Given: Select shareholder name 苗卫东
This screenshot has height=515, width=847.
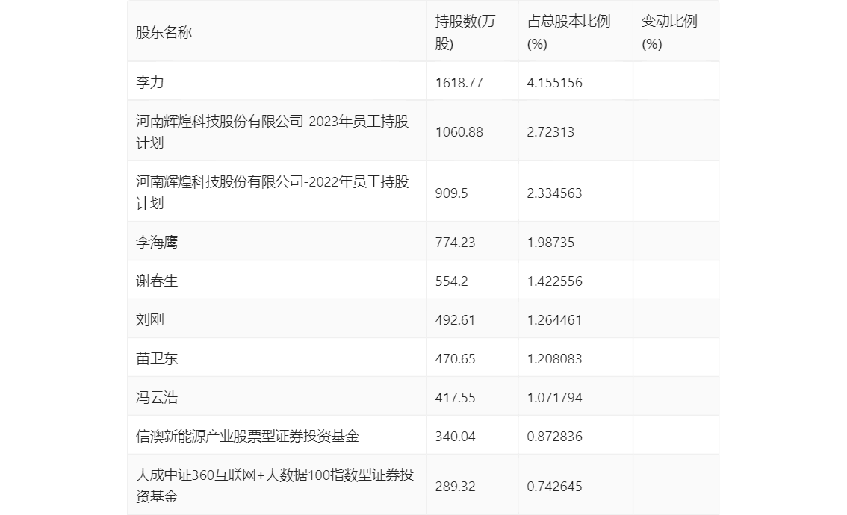Looking at the screenshot, I should [x=157, y=358].
